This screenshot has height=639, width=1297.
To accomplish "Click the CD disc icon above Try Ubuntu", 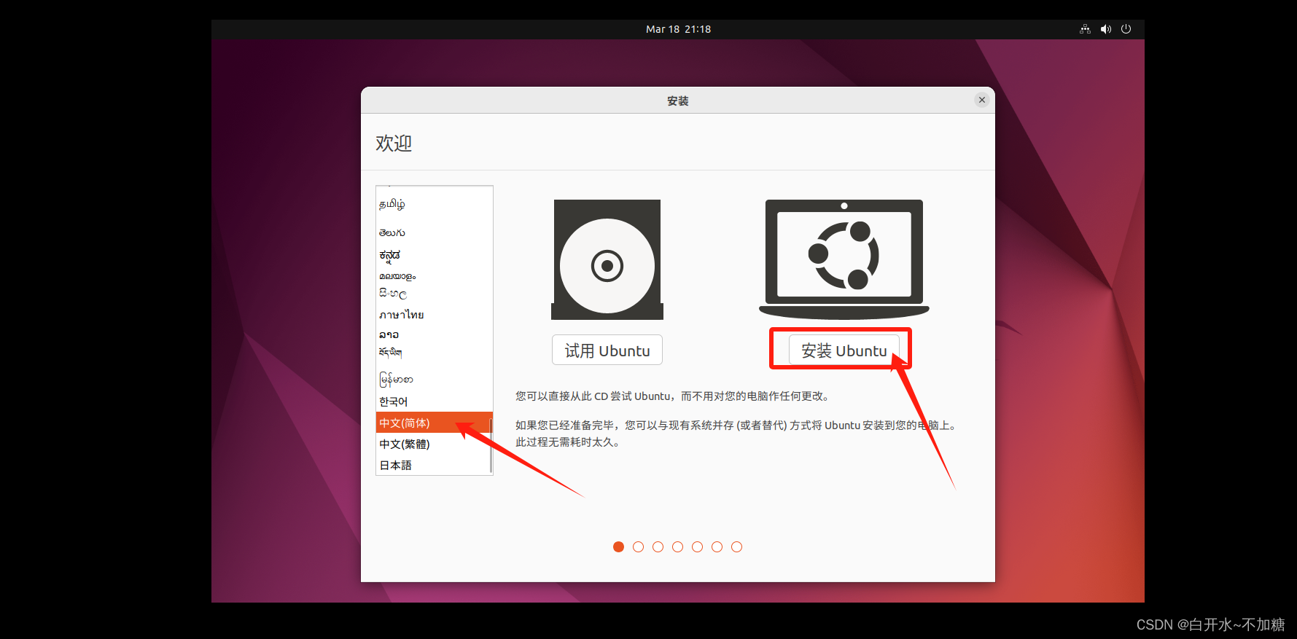I will (607, 259).
